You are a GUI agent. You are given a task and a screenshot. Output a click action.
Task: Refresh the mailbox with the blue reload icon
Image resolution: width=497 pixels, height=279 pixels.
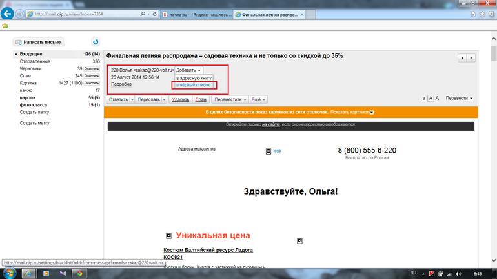pyautogui.click(x=96, y=42)
